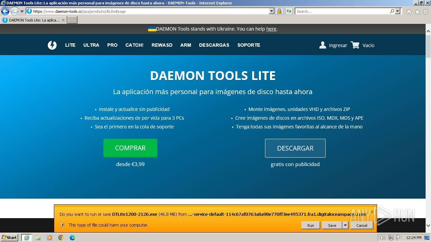Open the DESCARGAS section
Image resolution: width=431 pixels, height=242 pixels.
pos(214,45)
